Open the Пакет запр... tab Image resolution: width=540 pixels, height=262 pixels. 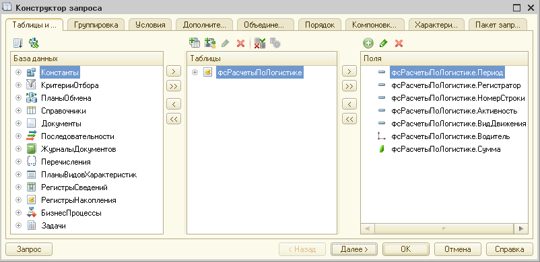[498, 25]
